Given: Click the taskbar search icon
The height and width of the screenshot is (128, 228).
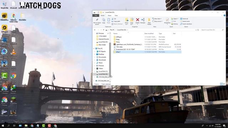Looking at the screenshot, I should (x=9, y=126).
